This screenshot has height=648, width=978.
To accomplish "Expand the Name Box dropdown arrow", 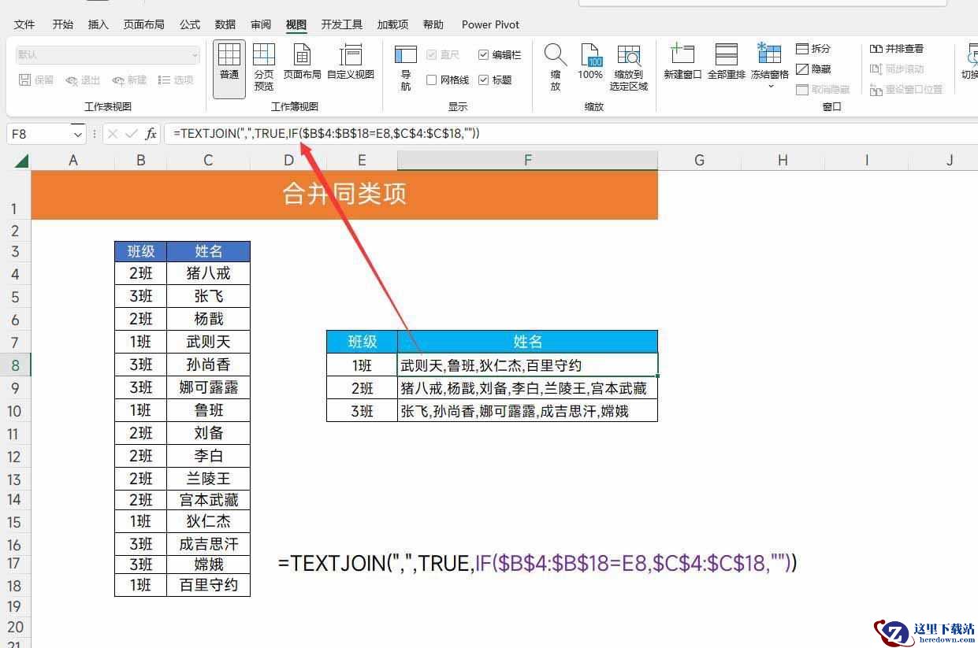I will point(77,135).
